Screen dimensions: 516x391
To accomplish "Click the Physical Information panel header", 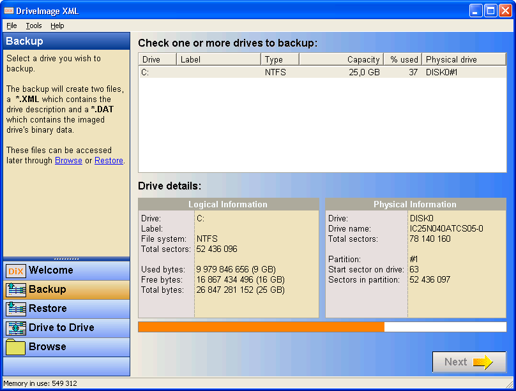I will [x=415, y=204].
